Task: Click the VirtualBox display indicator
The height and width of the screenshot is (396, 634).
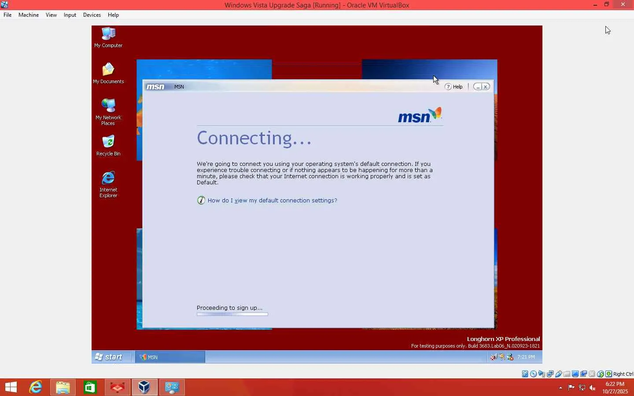Action: (575, 374)
